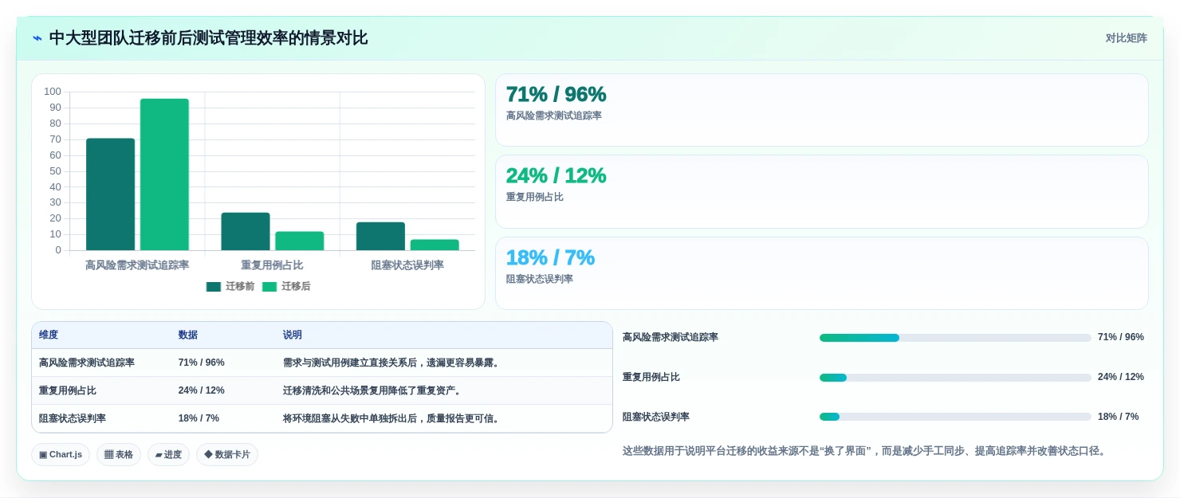The height and width of the screenshot is (498, 1180).
Task: Click description 将环境阻塞从失败中单独拆出后
Action: point(392,418)
